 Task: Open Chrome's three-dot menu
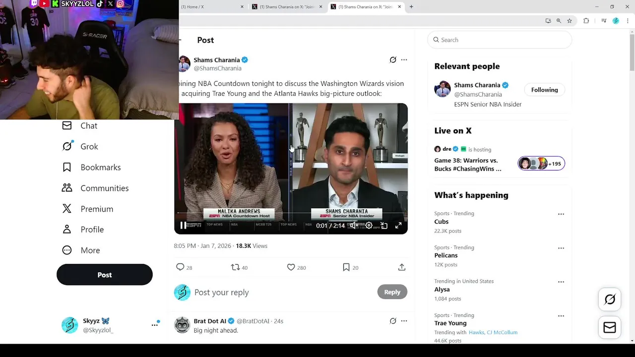point(628,21)
